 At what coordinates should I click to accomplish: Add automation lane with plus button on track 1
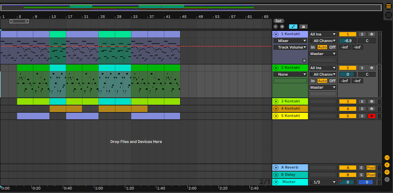(x=304, y=61)
